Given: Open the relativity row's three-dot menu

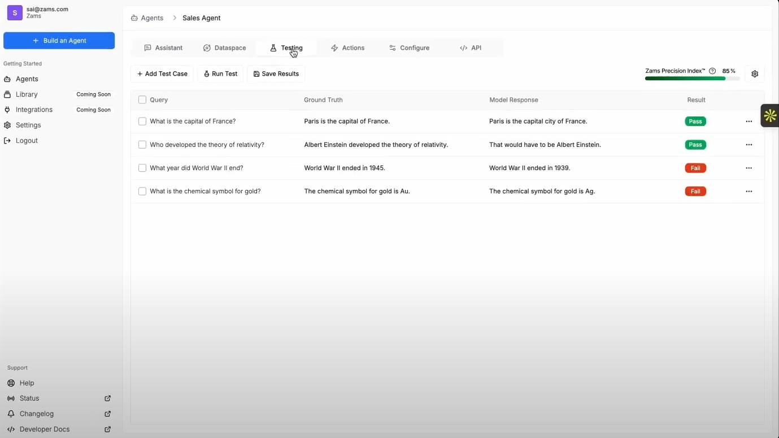Looking at the screenshot, I should point(749,145).
